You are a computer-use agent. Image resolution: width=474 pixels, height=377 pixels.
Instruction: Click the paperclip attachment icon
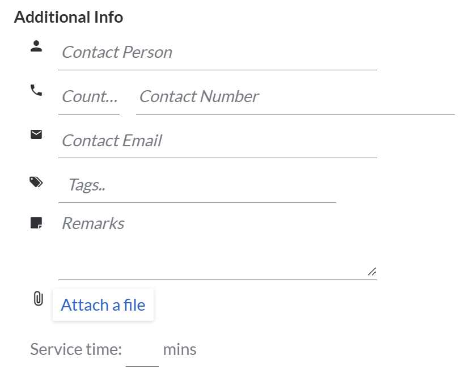pos(38,299)
